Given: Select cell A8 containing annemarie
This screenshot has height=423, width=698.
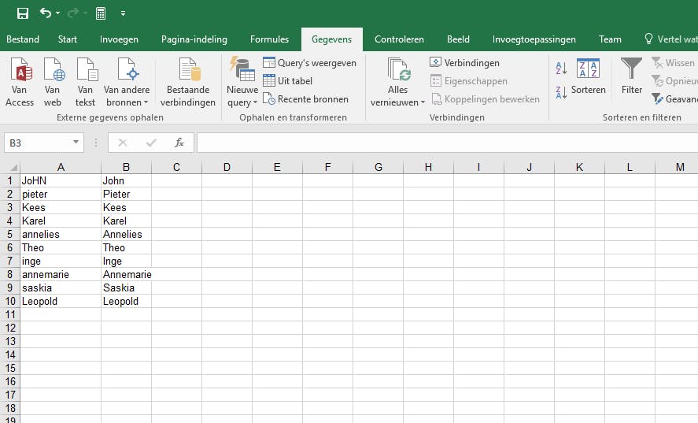Looking at the screenshot, I should click(60, 274).
